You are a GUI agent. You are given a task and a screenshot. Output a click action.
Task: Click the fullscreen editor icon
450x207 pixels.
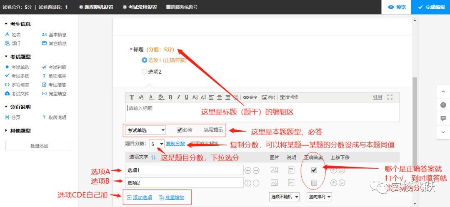pyautogui.click(x=390, y=97)
